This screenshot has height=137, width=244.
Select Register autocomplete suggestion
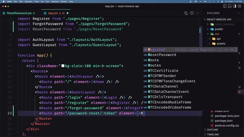tap(190, 49)
